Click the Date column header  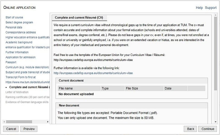(175, 88)
